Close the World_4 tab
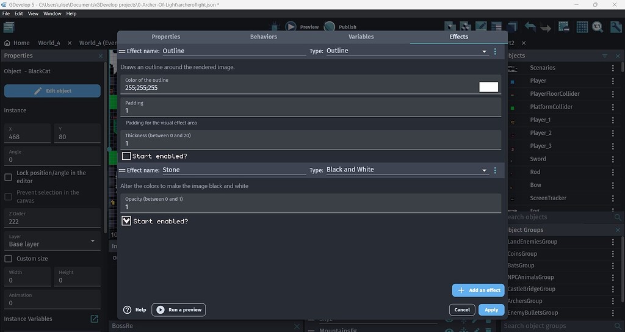 (70, 43)
